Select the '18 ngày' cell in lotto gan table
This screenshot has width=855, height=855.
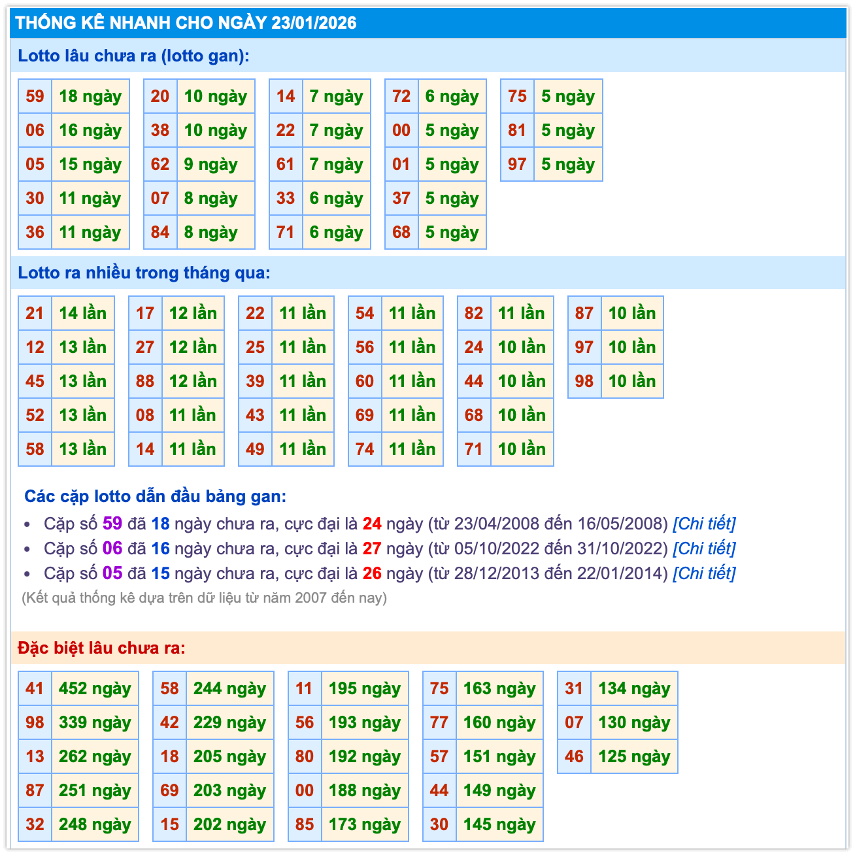[90, 97]
